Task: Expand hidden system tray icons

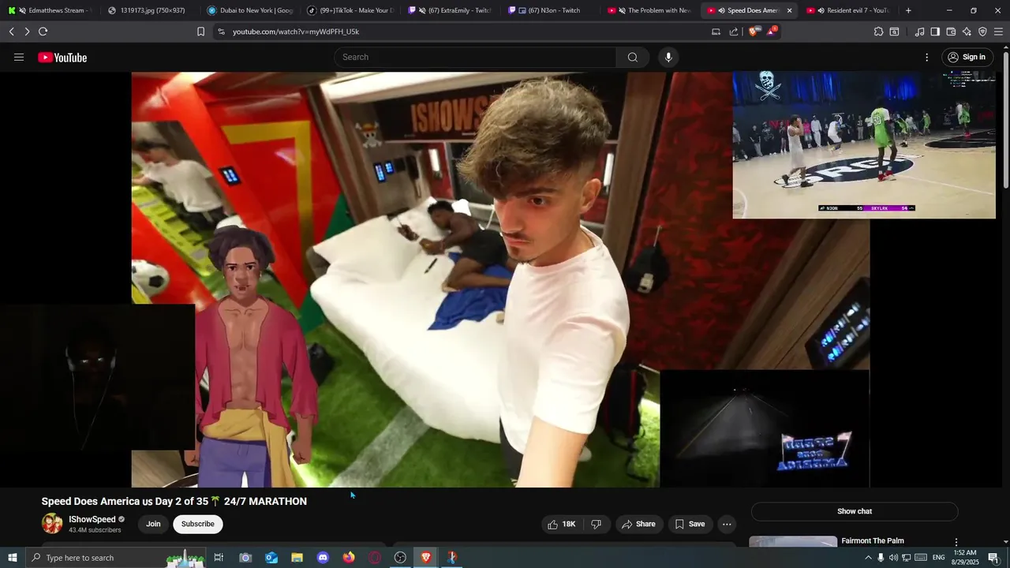Action: click(868, 558)
